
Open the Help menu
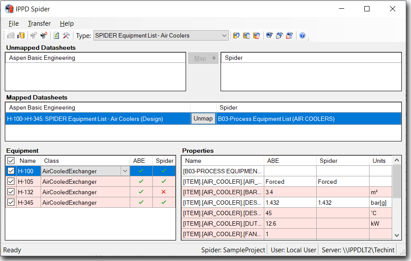tap(67, 24)
